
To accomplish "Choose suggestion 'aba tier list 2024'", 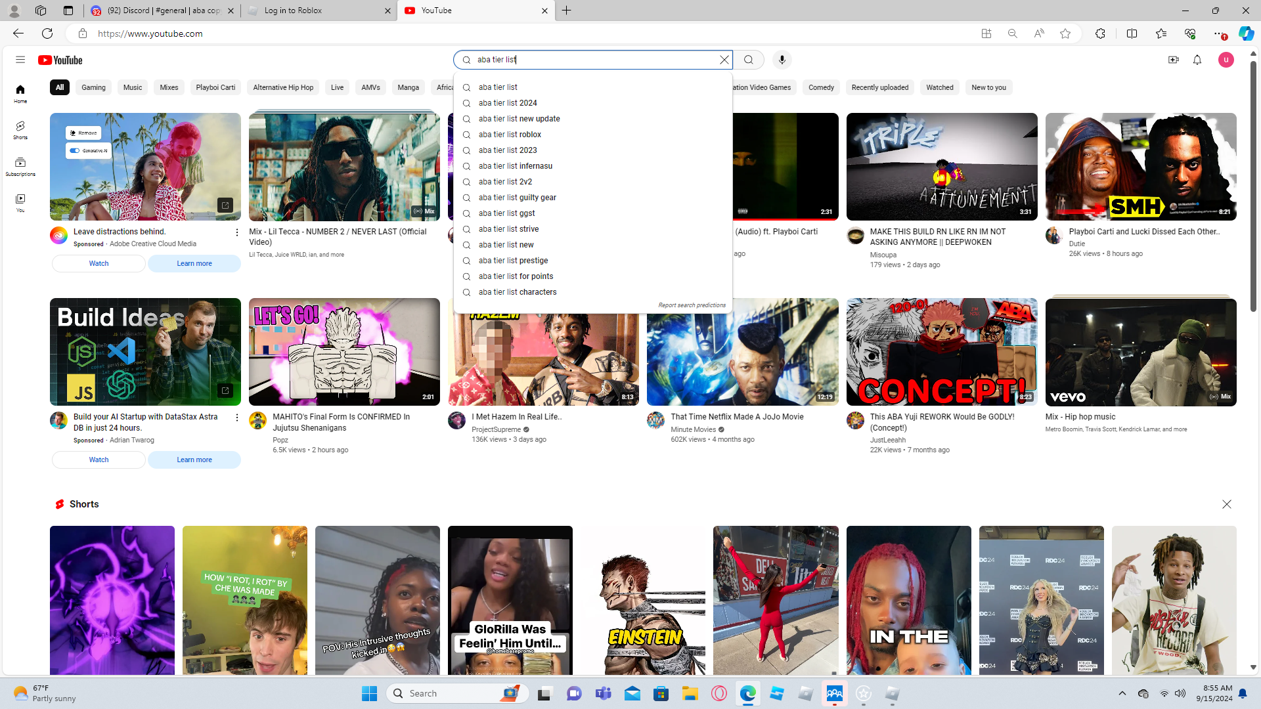I will pyautogui.click(x=592, y=103).
